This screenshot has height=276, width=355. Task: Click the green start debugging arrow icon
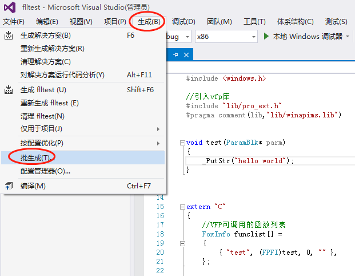click(266, 36)
